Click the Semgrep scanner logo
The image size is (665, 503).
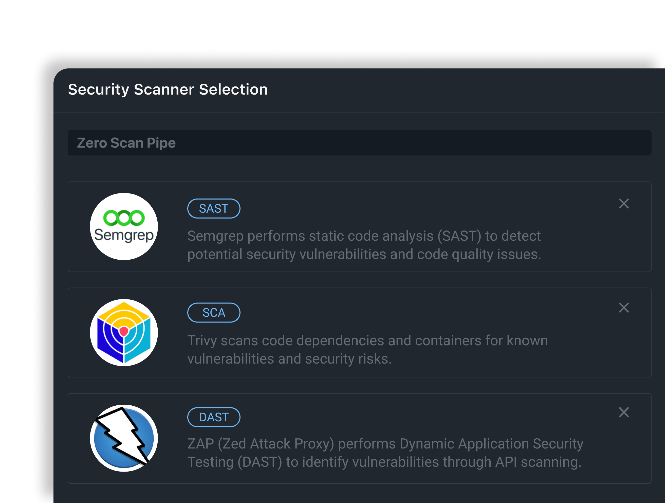pos(124,226)
